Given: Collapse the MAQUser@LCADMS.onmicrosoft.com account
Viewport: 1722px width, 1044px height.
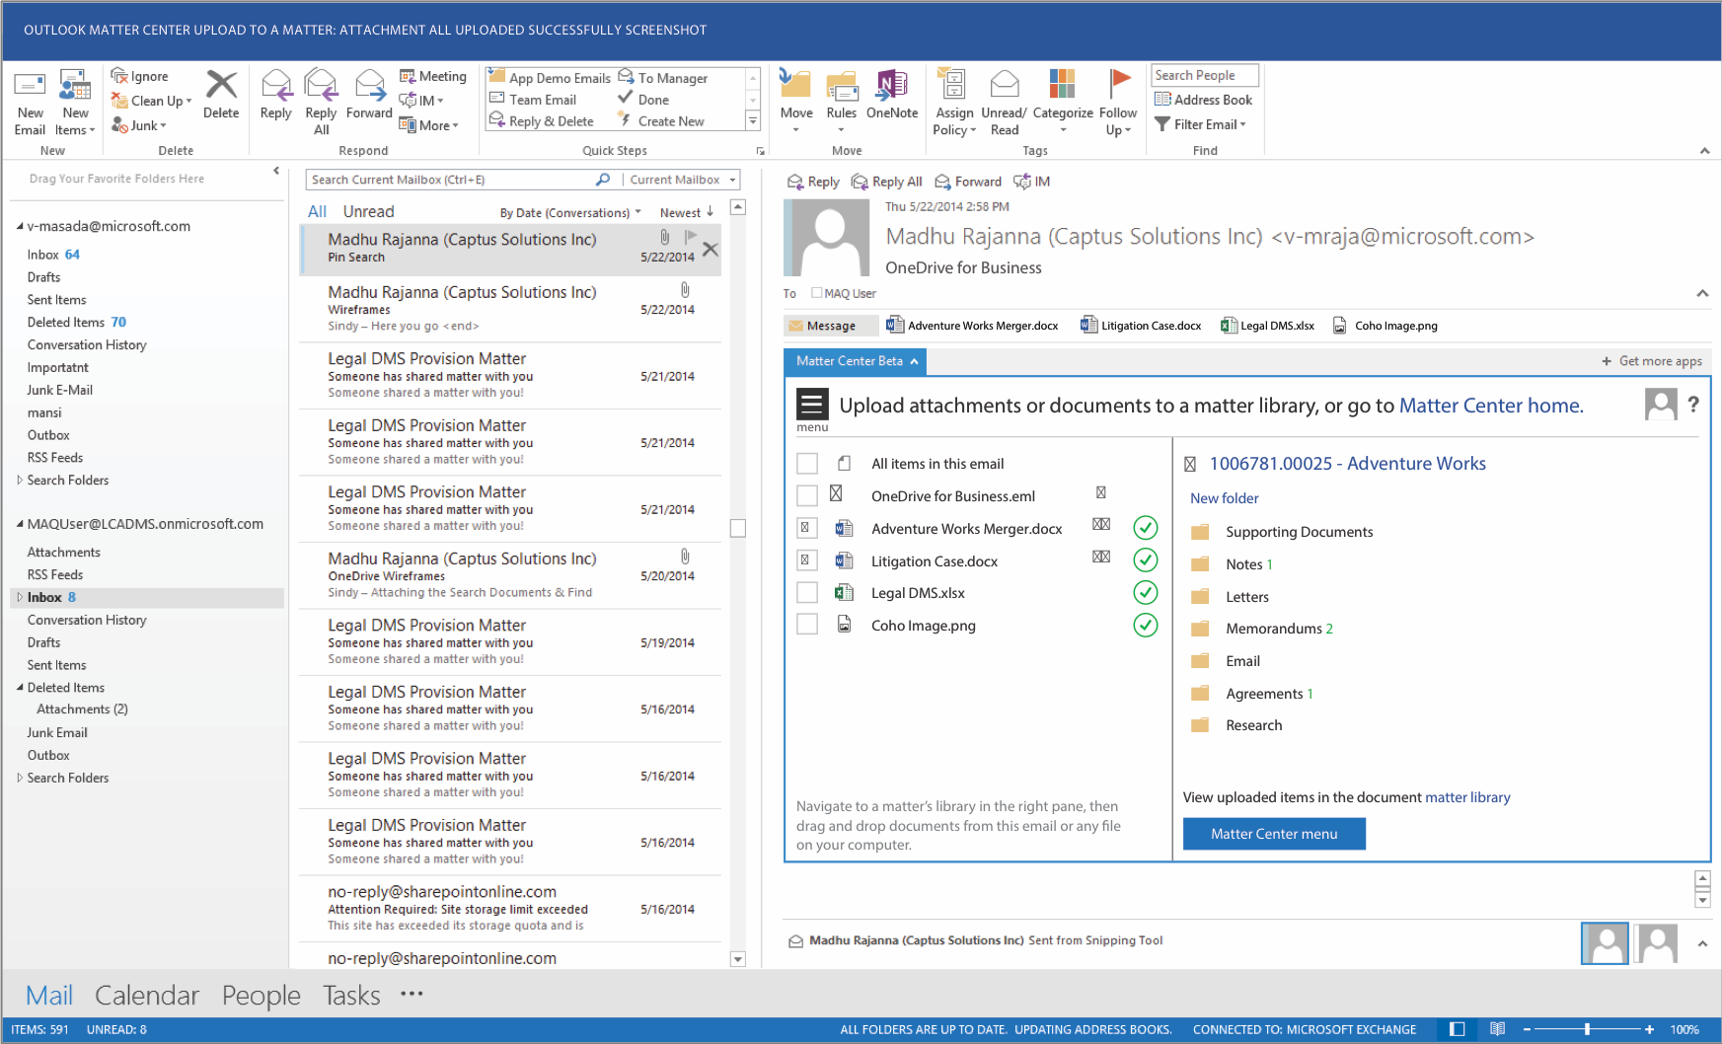Looking at the screenshot, I should click(x=19, y=524).
